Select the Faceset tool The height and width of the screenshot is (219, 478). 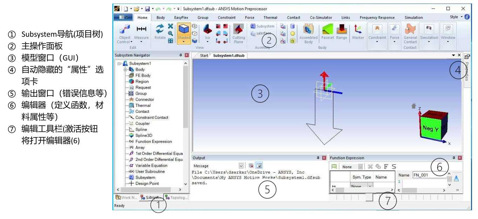[x=327, y=32]
